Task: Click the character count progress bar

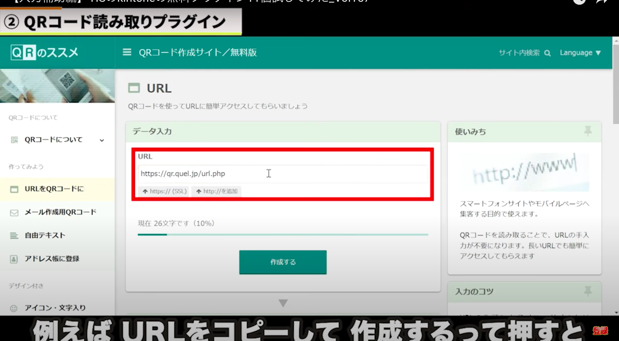Action: 283,234
